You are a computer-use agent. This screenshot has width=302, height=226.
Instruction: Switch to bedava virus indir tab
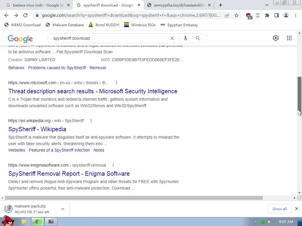point(38,5)
